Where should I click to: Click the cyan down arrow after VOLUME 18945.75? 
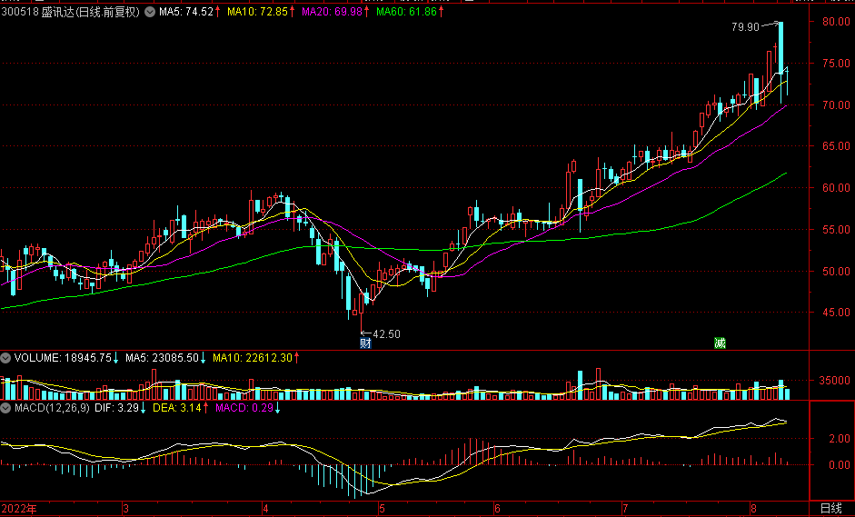point(116,359)
